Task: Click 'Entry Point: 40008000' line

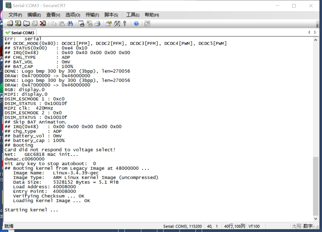Action: point(44,191)
